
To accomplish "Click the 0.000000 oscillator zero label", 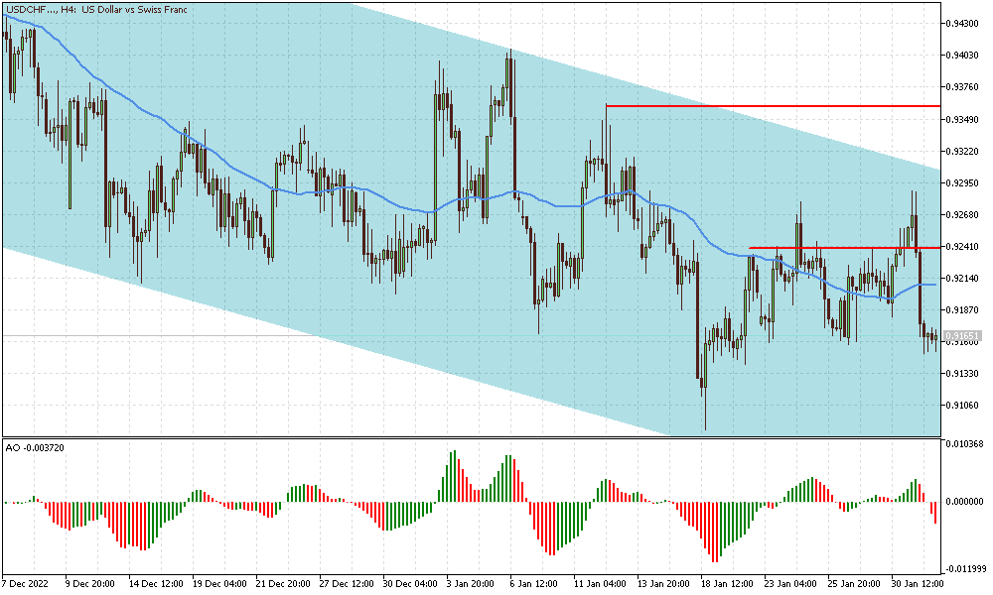I will point(964,502).
